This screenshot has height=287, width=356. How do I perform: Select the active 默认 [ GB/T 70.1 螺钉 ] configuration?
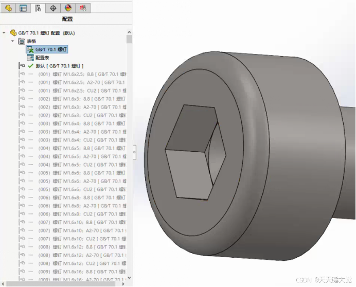60,66
